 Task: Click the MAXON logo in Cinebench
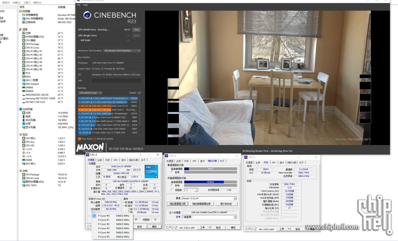tap(90, 147)
